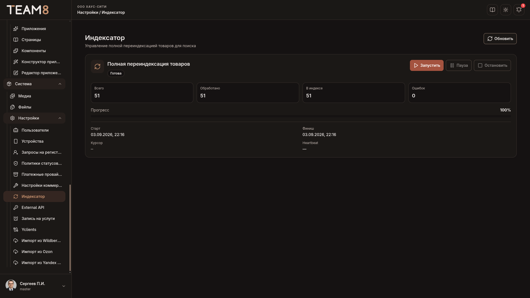Click the Запросы на регистрацию icon
Image resolution: width=530 pixels, height=298 pixels.
click(x=16, y=152)
